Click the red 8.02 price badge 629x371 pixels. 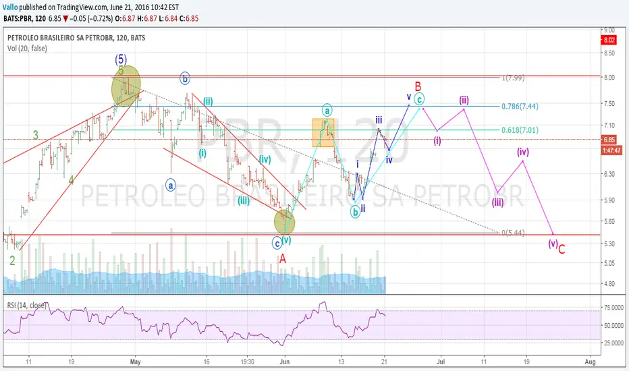(x=609, y=40)
